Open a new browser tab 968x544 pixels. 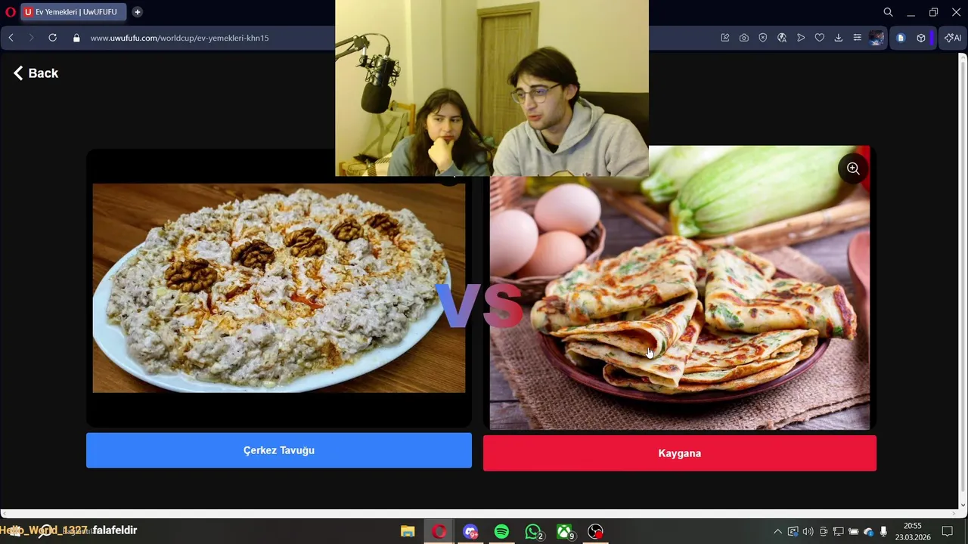click(137, 12)
